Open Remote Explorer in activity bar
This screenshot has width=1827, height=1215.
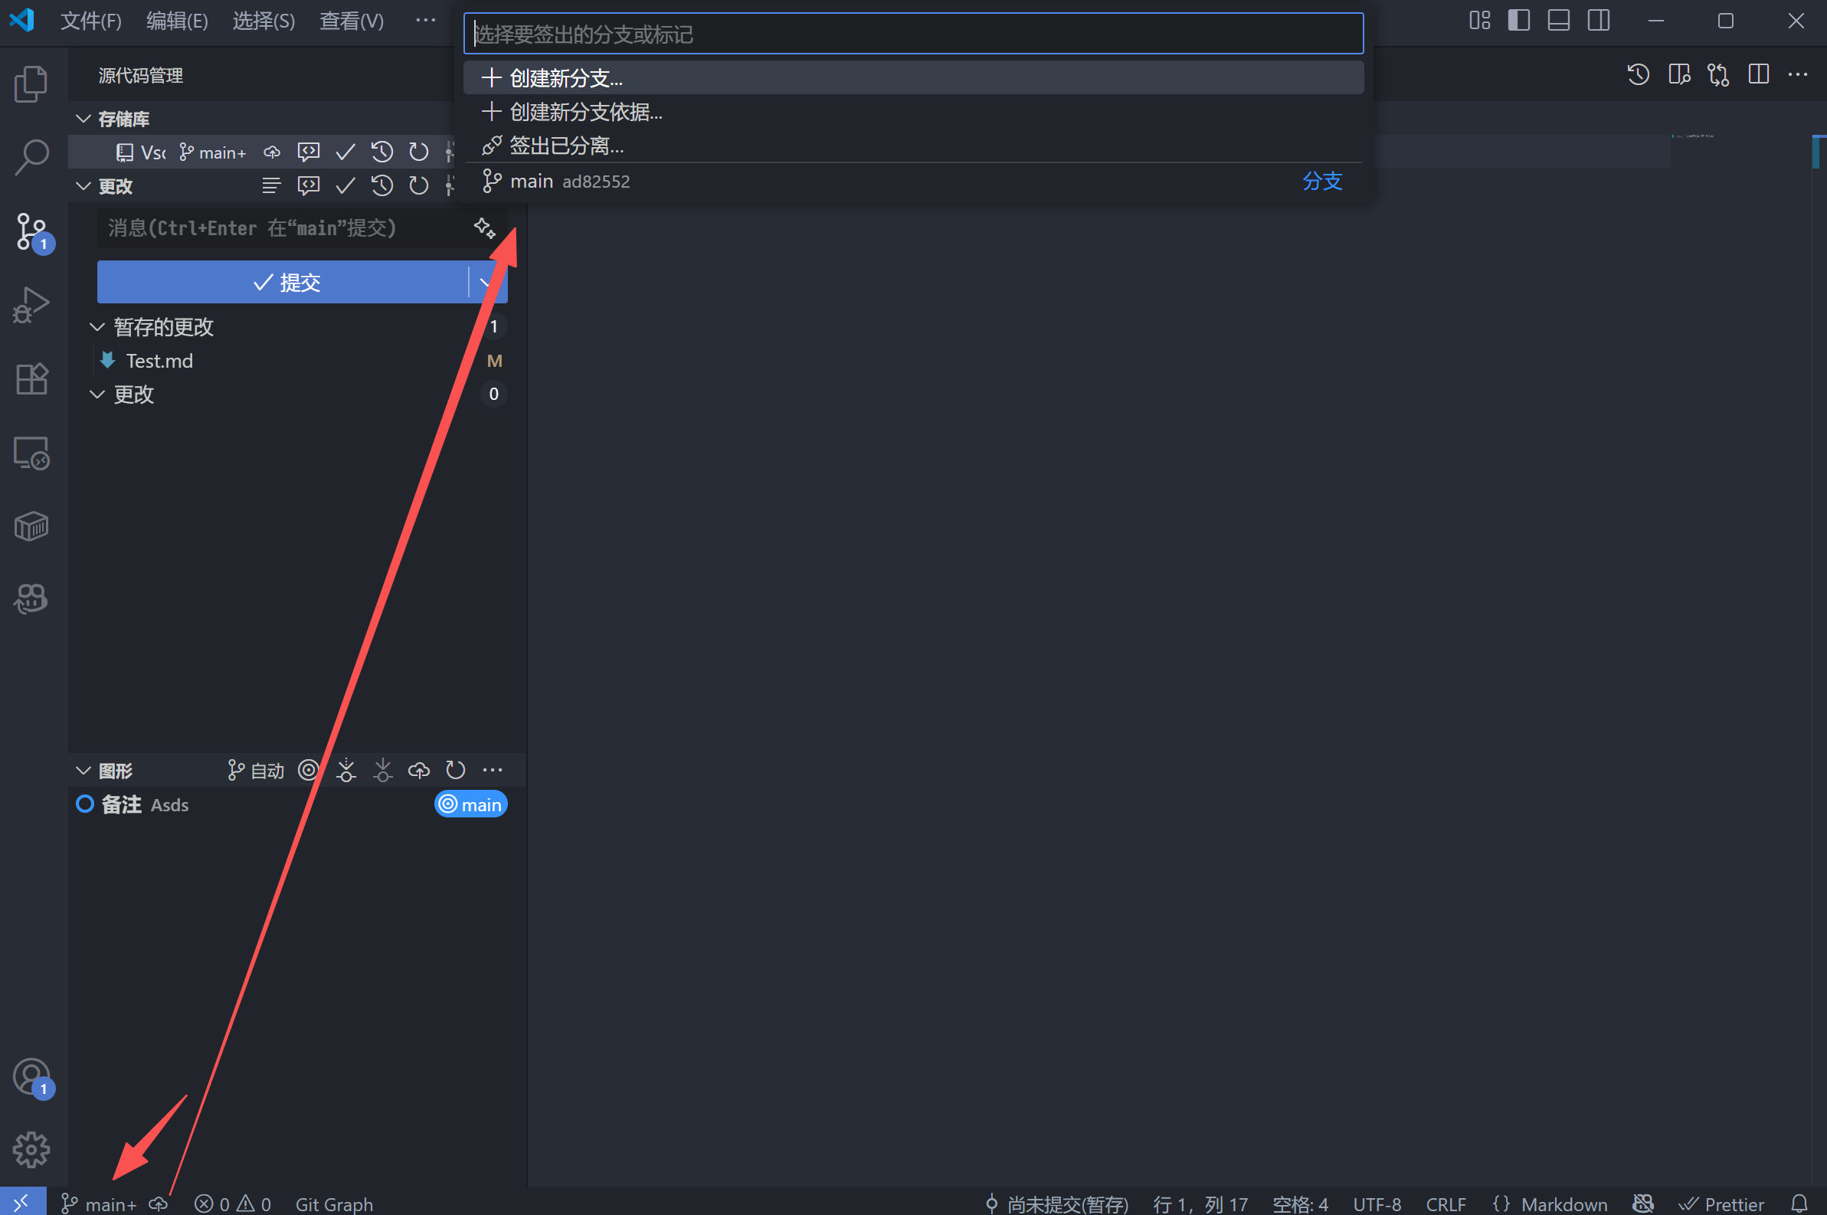(x=31, y=454)
